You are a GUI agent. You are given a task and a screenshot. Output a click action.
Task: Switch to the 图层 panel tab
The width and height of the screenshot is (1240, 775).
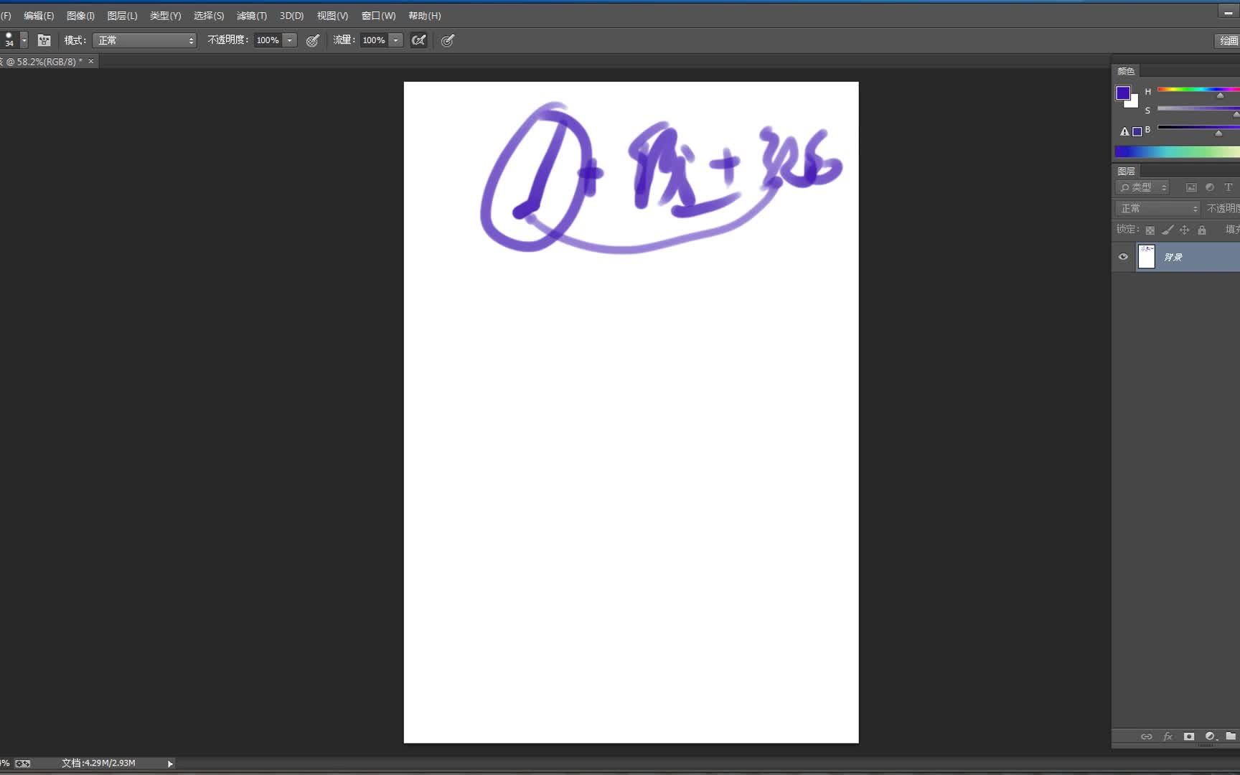pos(1126,171)
